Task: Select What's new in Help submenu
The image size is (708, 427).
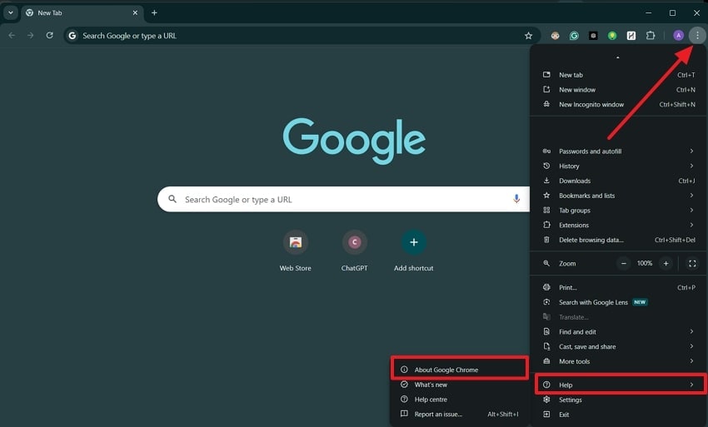Action: [x=459, y=385]
